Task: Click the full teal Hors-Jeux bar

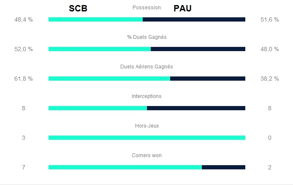Action: 146,138
